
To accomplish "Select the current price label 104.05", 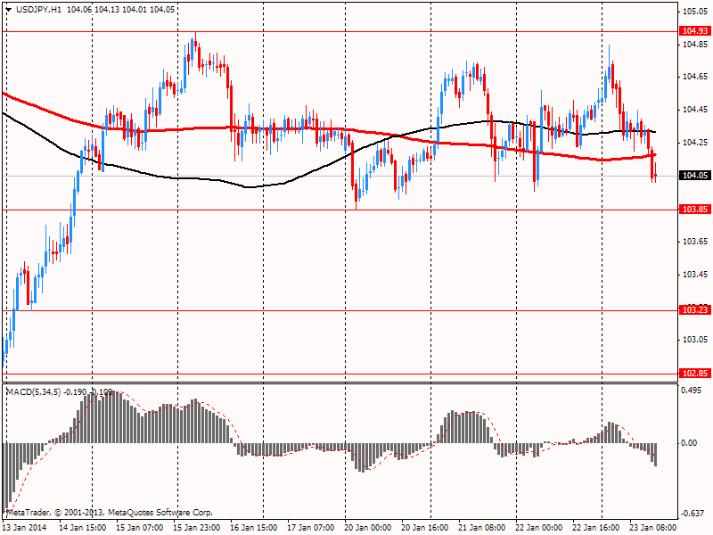I will [695, 176].
